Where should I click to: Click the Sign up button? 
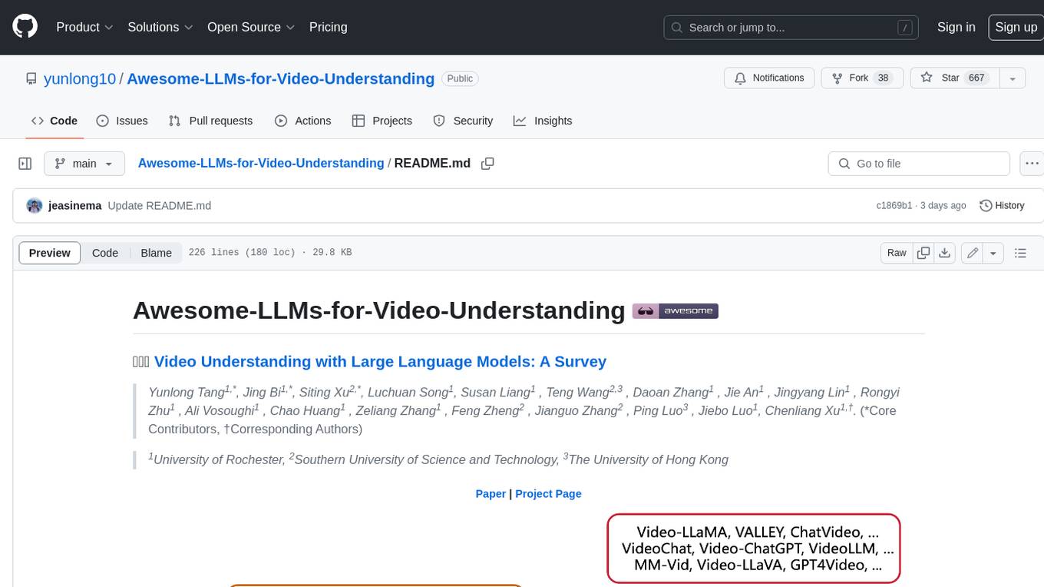(1016, 27)
